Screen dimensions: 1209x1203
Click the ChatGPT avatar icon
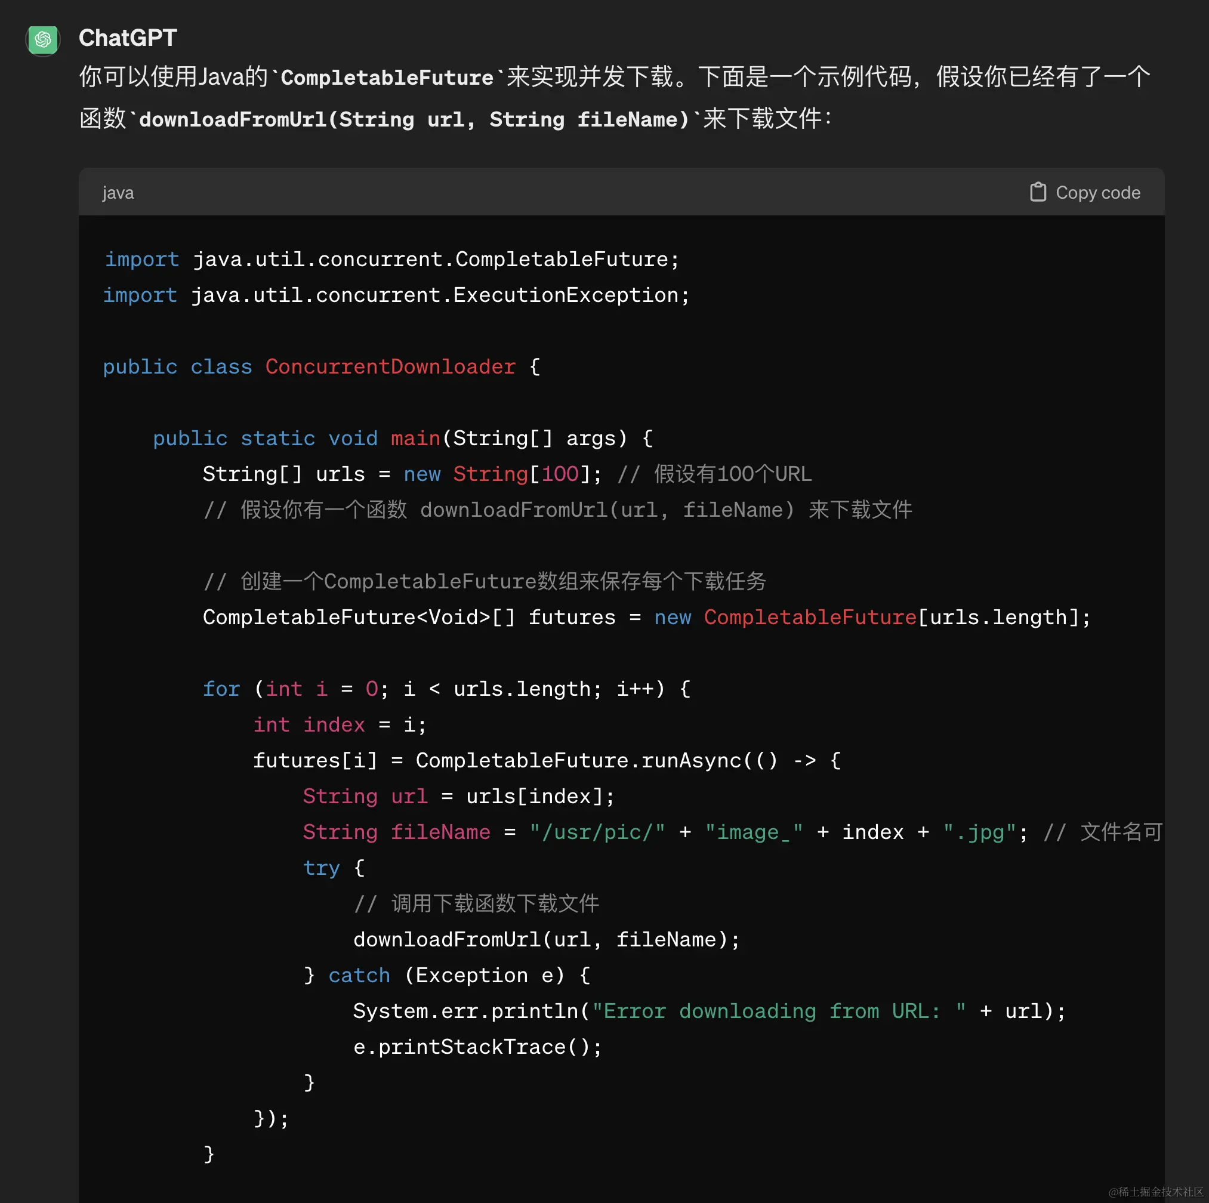coord(42,39)
